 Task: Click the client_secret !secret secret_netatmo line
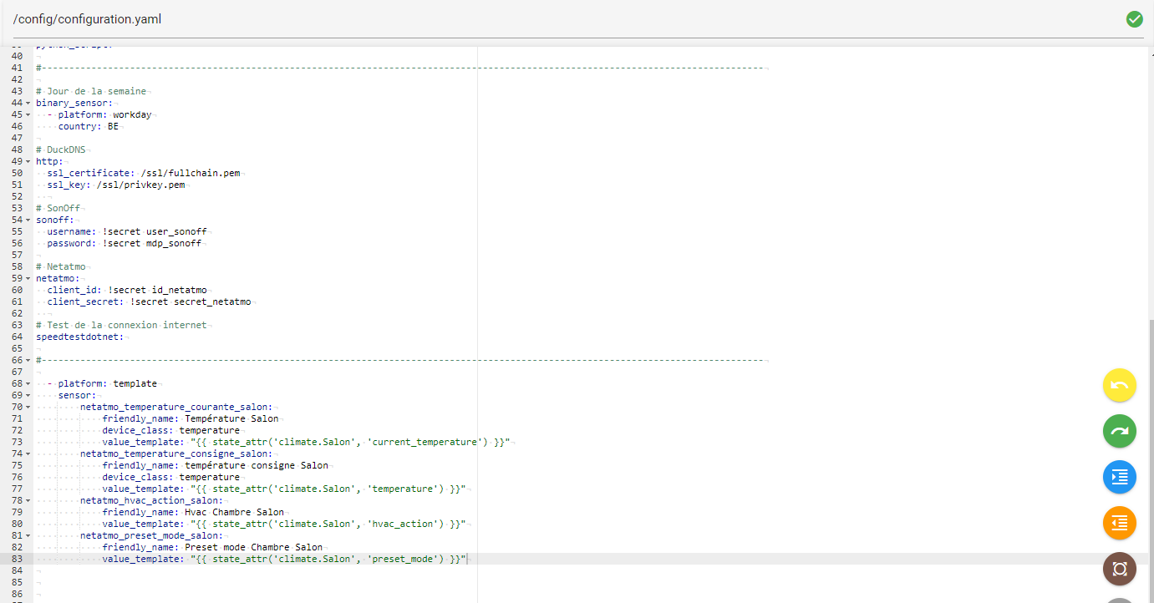pos(150,301)
